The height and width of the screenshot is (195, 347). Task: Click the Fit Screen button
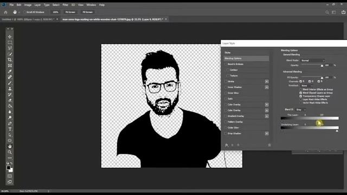click(x=70, y=12)
